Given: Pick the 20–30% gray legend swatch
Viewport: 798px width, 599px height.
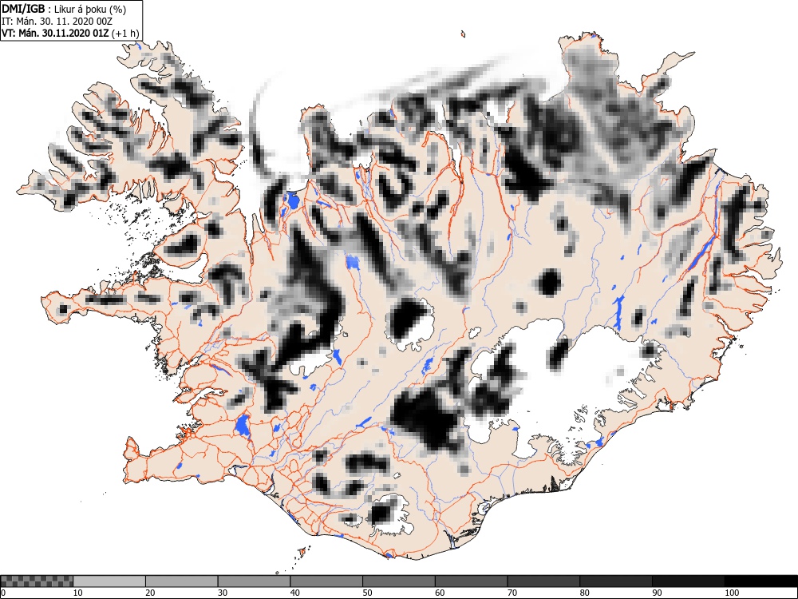Looking at the screenshot, I should (x=182, y=581).
